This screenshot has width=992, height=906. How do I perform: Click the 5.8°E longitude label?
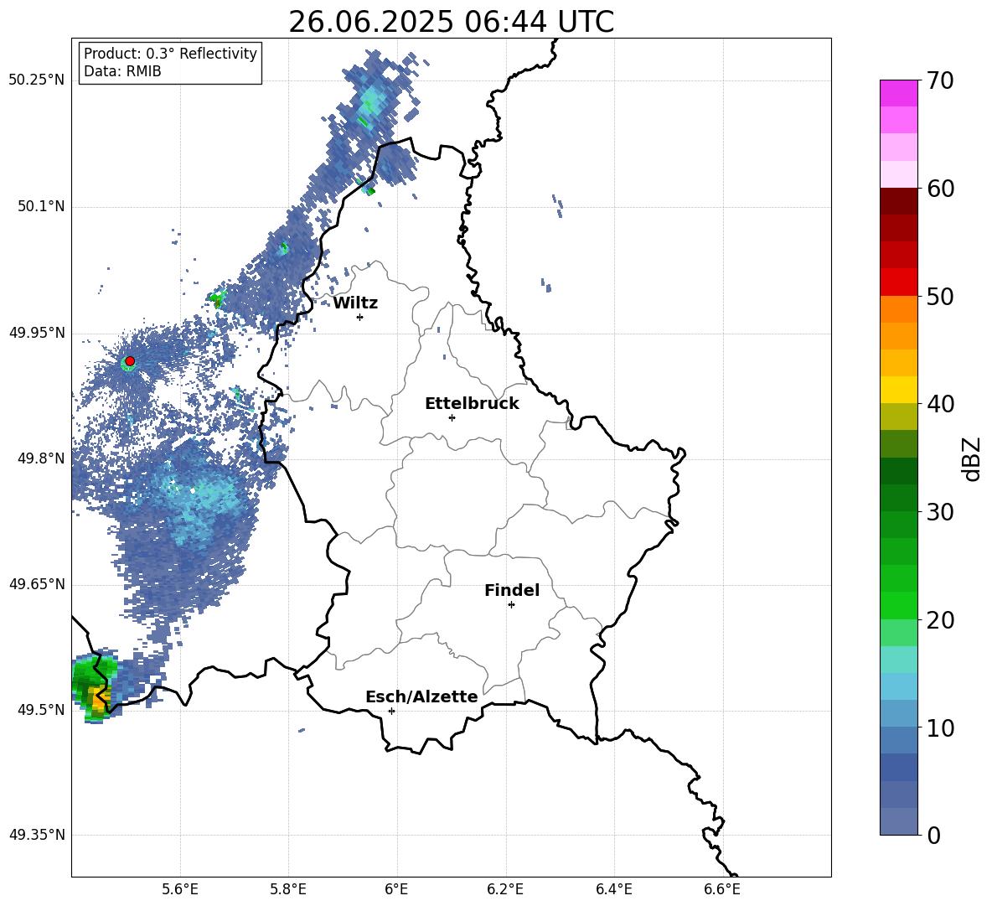(288, 890)
